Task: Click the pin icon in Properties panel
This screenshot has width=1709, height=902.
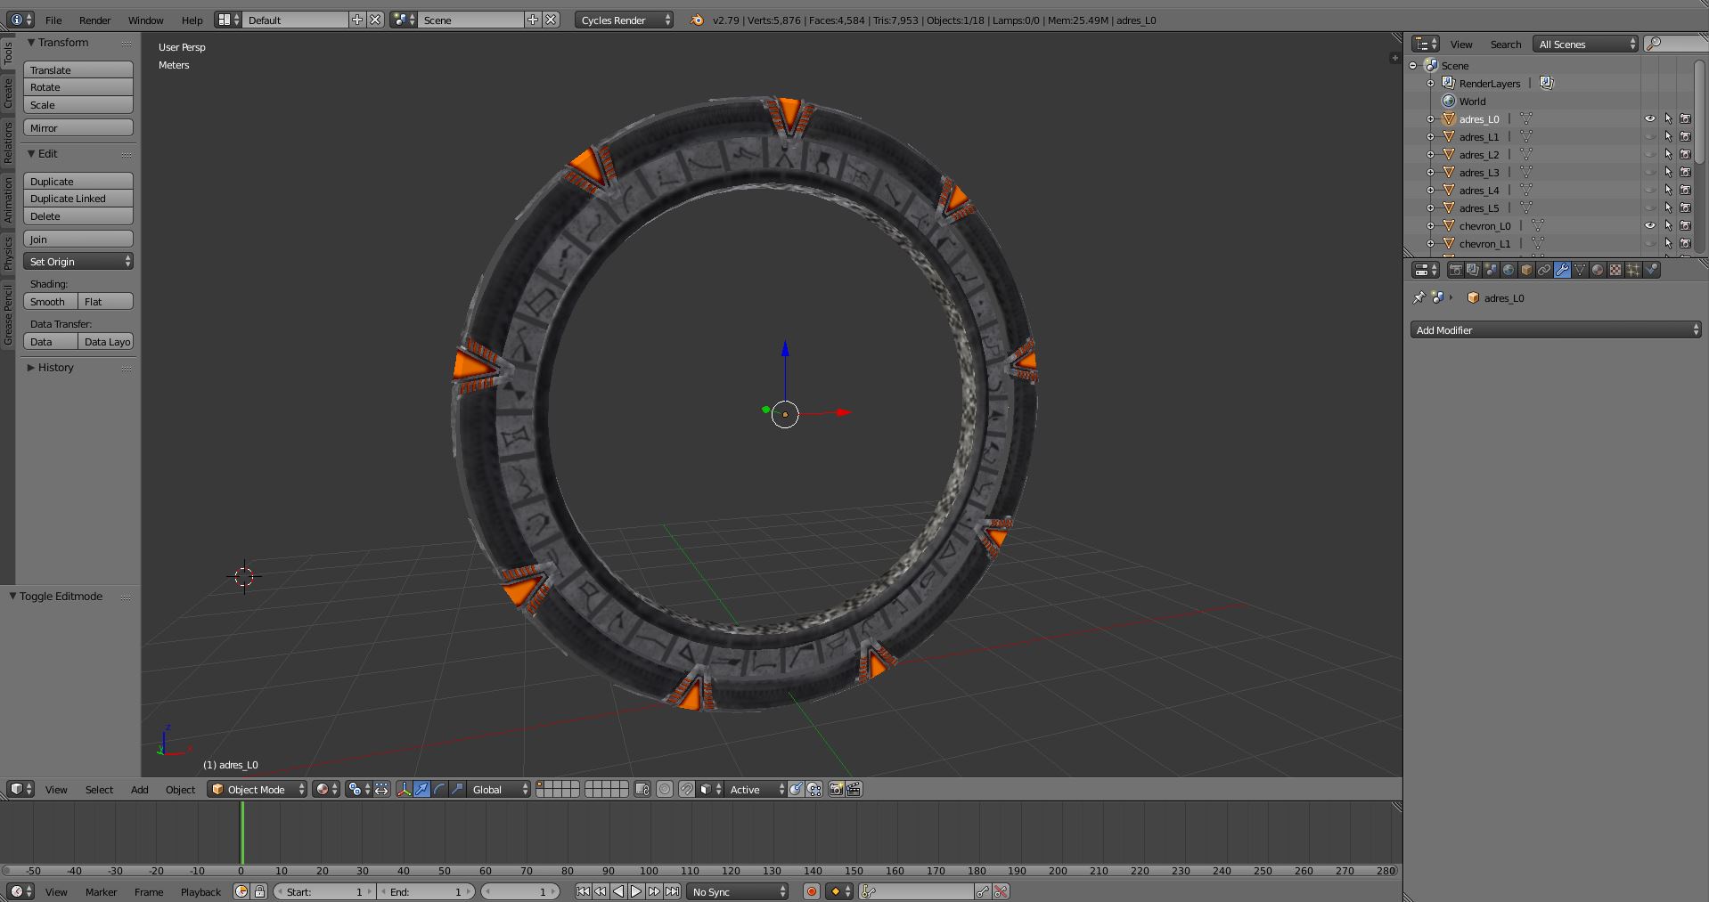Action: click(1419, 297)
